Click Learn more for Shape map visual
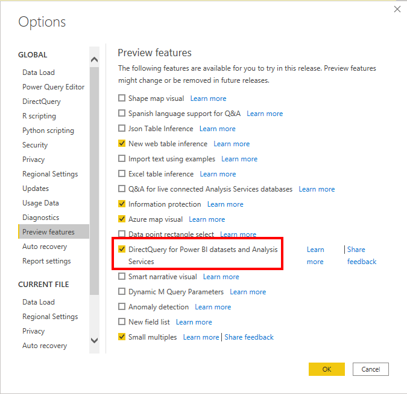This screenshot has width=407, height=394. (208, 98)
